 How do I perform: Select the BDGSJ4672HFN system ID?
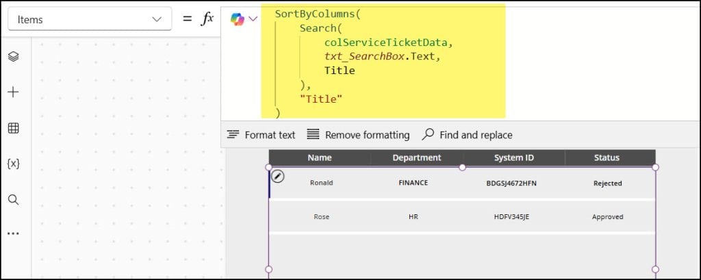tap(511, 183)
